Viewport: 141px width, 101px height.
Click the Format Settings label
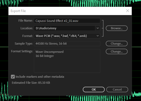pos(22,51)
